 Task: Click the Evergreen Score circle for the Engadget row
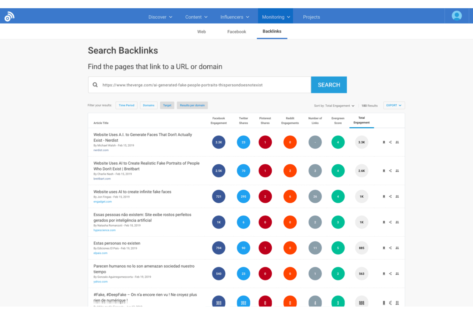tap(338, 196)
